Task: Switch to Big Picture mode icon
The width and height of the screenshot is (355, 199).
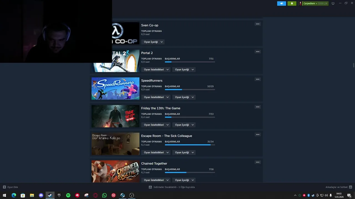Action: click(x=333, y=4)
